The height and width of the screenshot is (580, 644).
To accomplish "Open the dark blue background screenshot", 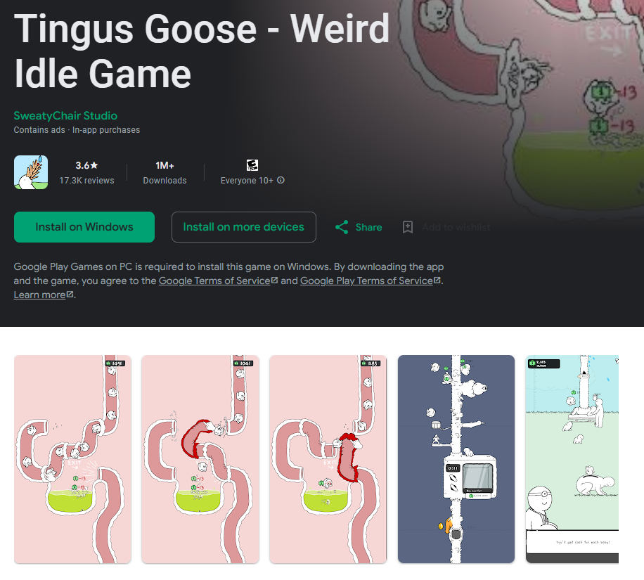I will (456, 459).
